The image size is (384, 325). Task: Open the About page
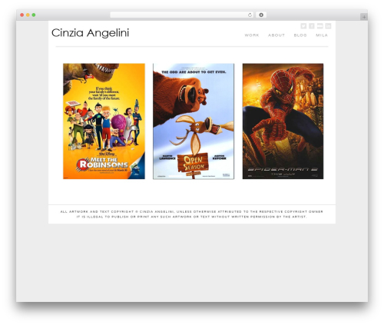point(276,35)
